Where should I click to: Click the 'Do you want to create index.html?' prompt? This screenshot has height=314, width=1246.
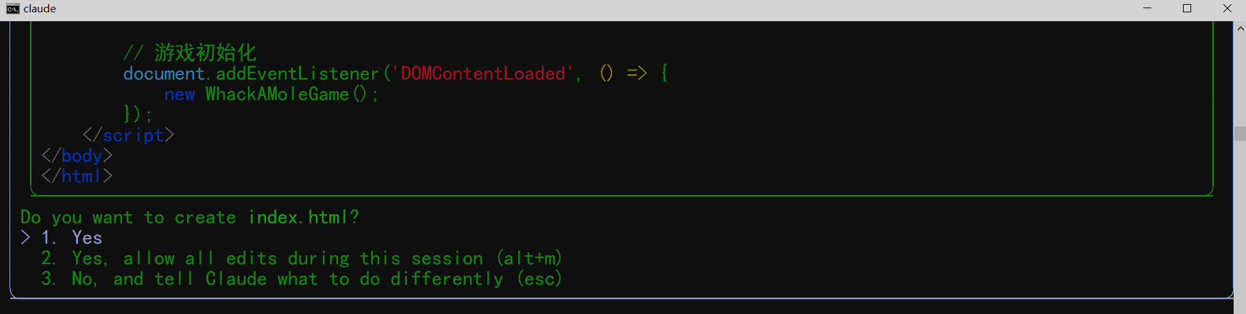190,218
